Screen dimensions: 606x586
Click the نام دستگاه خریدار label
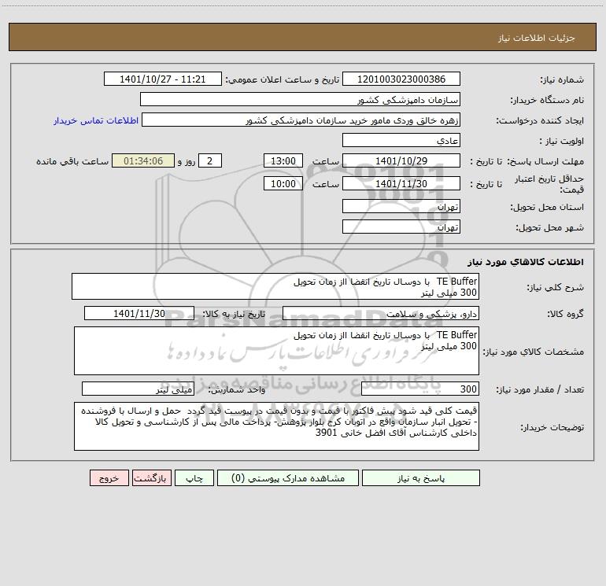(x=547, y=100)
